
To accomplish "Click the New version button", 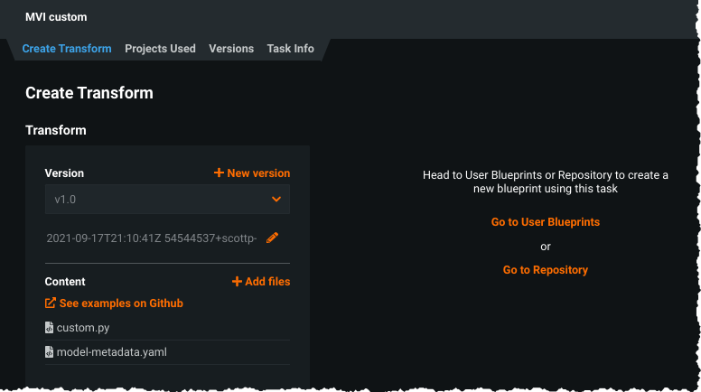I will (x=252, y=173).
